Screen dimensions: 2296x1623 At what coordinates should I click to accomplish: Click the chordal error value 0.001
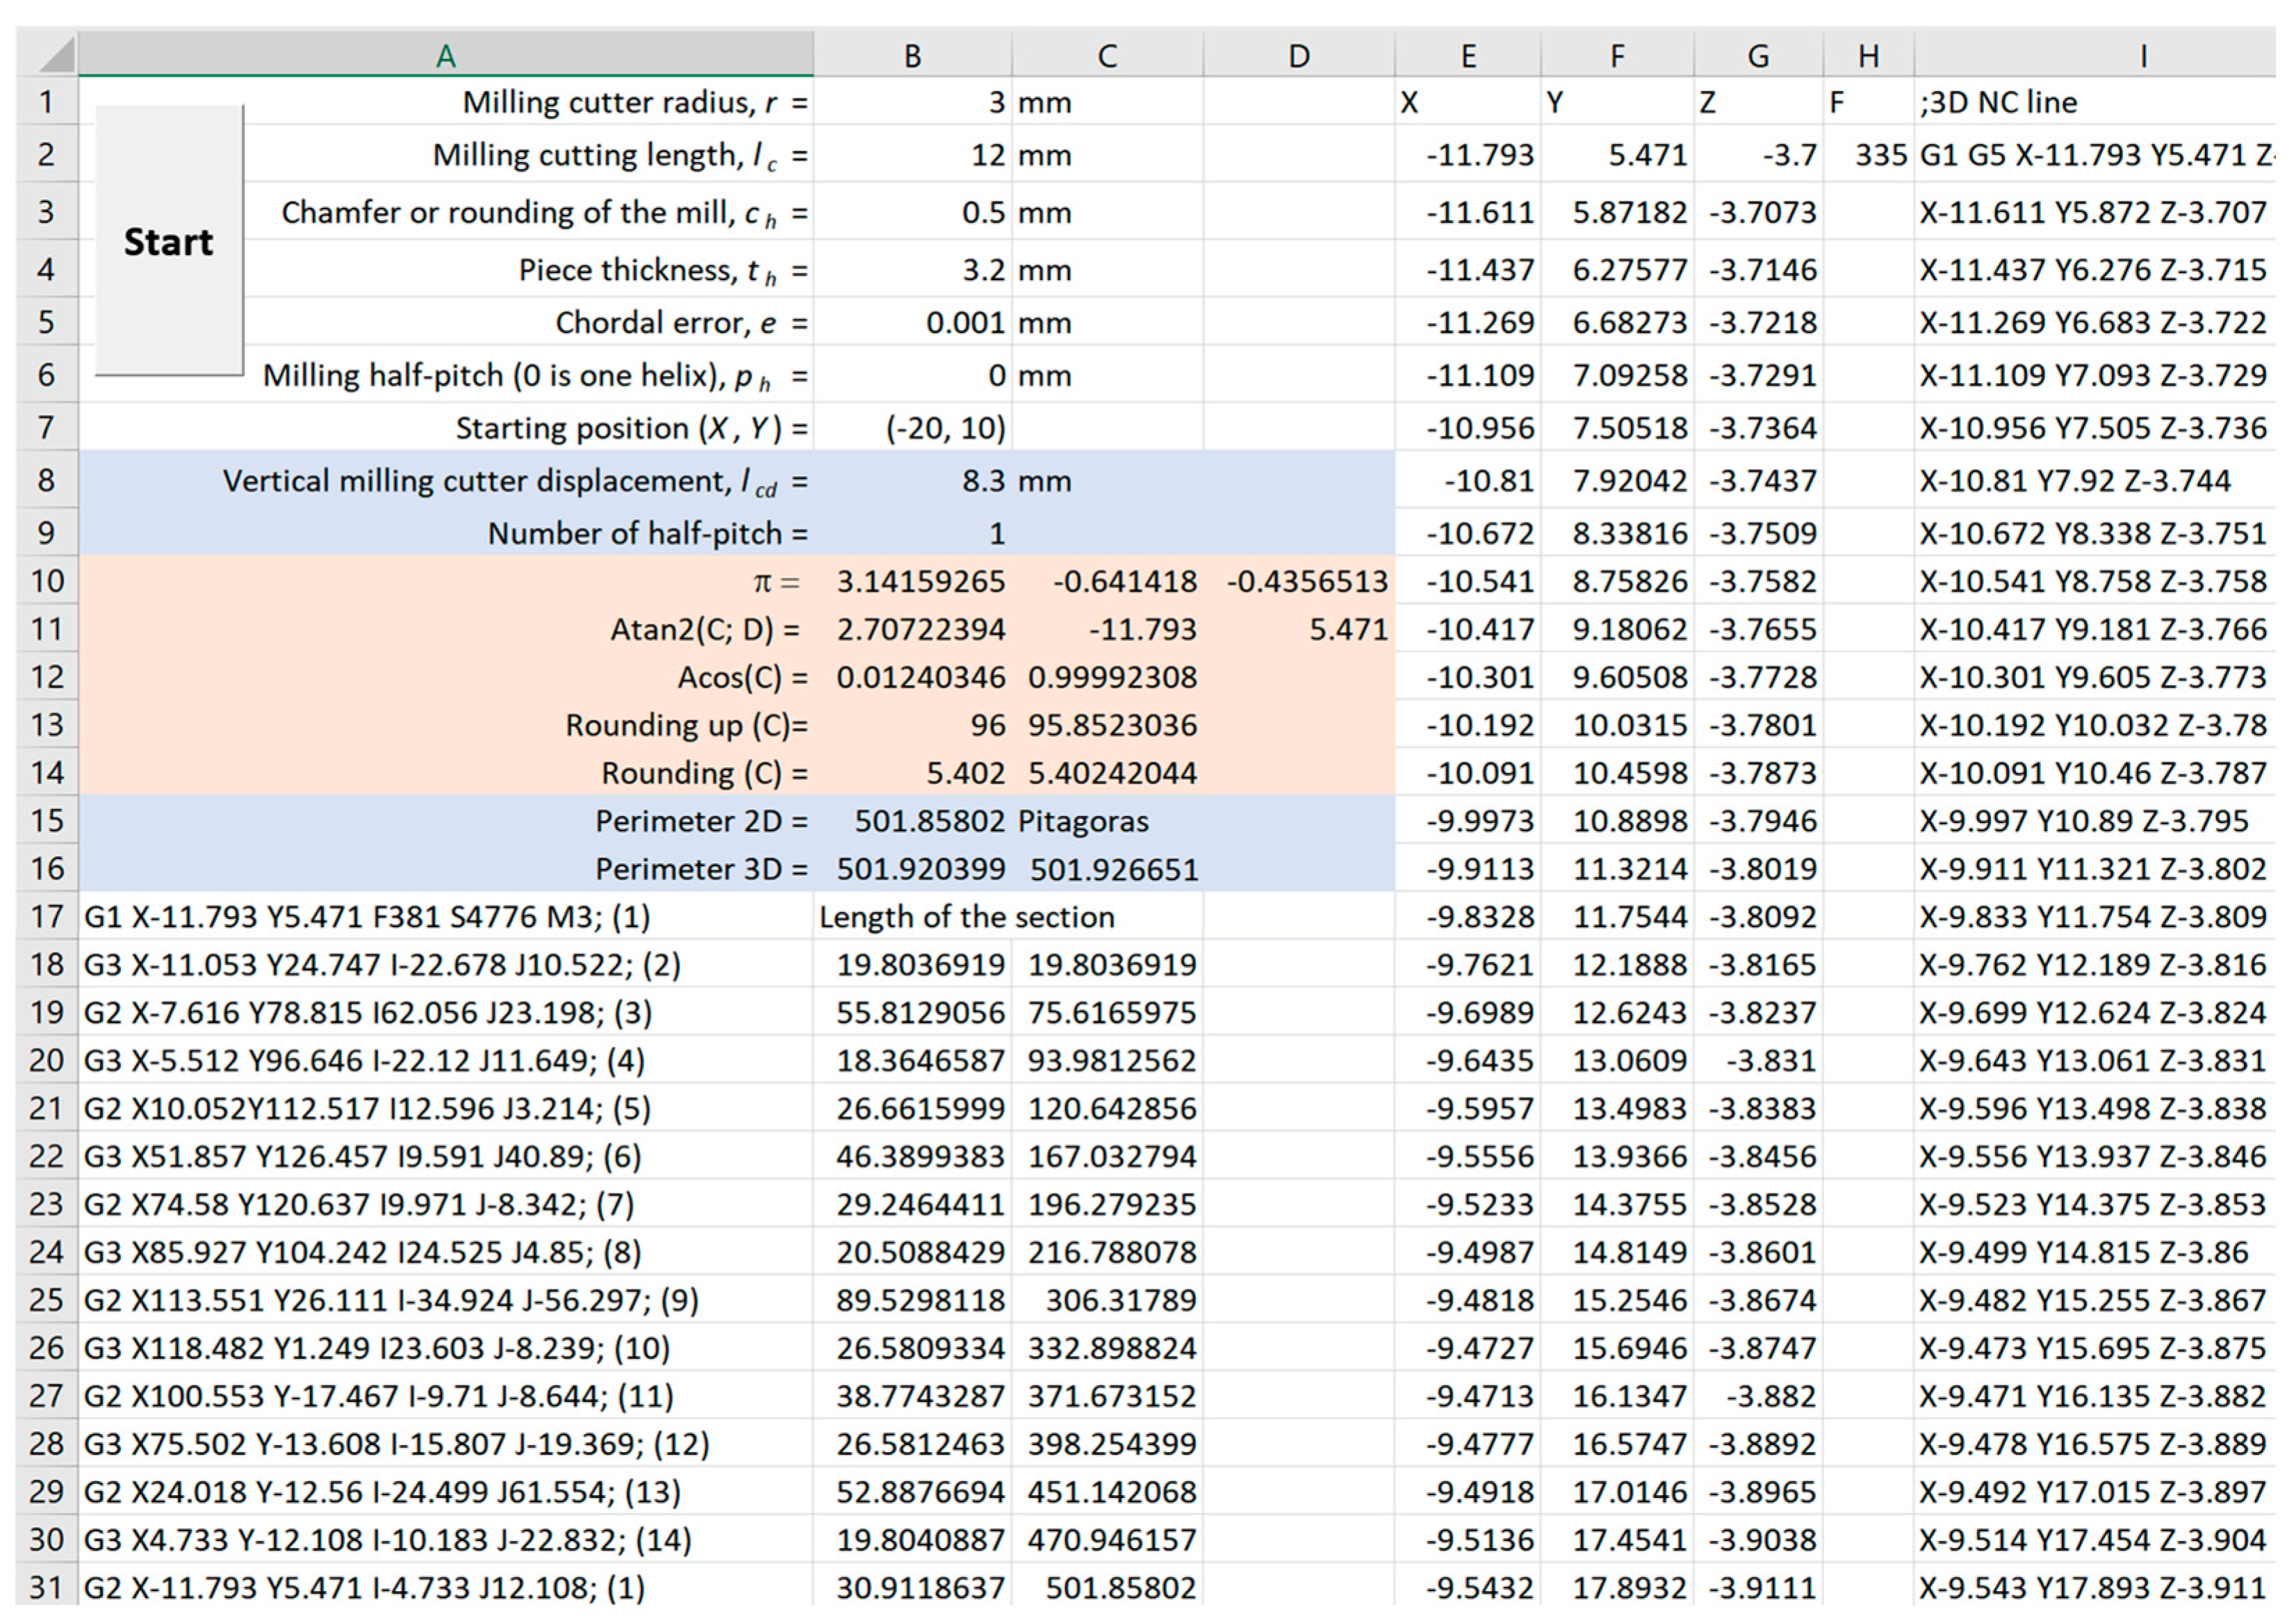[x=912, y=323]
